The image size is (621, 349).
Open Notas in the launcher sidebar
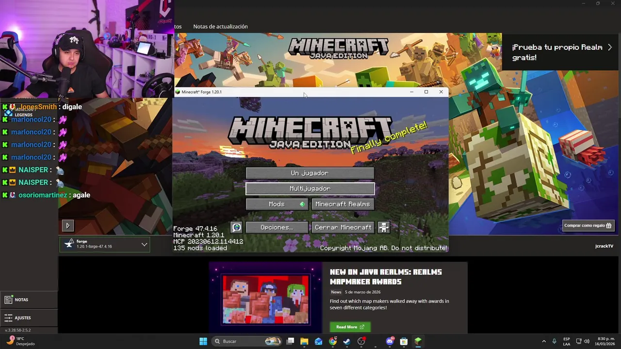[x=29, y=300]
